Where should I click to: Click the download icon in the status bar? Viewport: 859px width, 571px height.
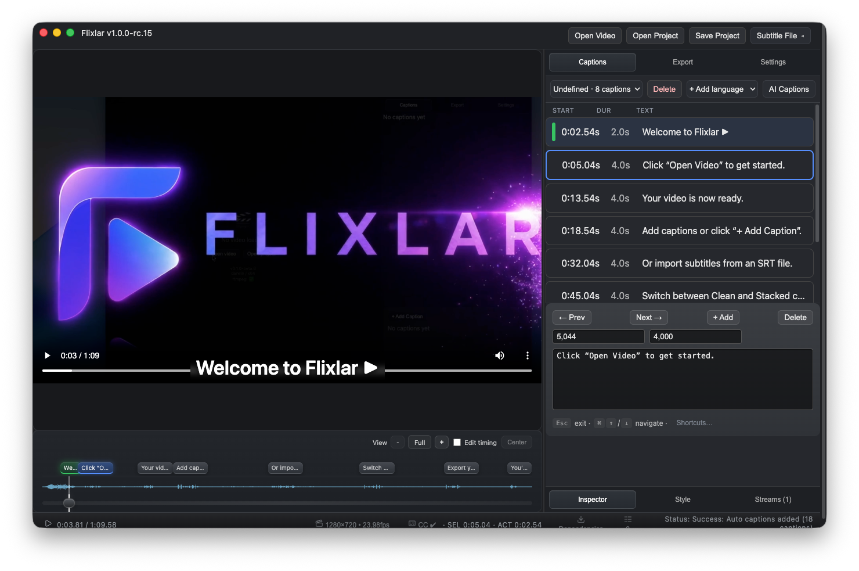[581, 519]
